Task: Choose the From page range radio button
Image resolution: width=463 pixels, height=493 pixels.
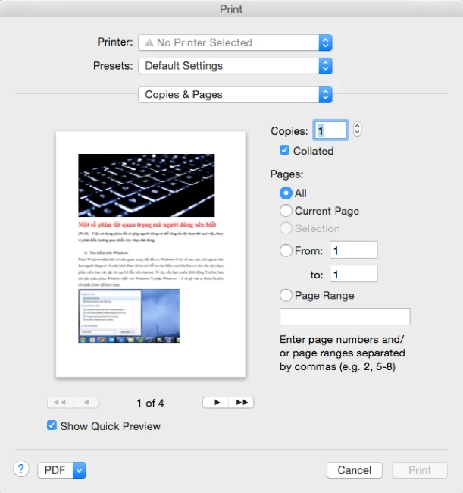Action: pos(286,250)
